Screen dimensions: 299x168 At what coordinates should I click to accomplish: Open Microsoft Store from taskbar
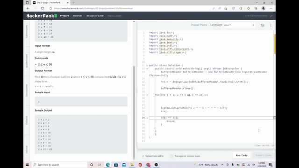(x=116, y=165)
